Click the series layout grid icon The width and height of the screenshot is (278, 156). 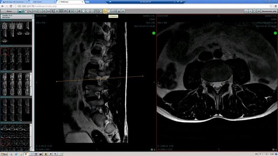click(66, 11)
